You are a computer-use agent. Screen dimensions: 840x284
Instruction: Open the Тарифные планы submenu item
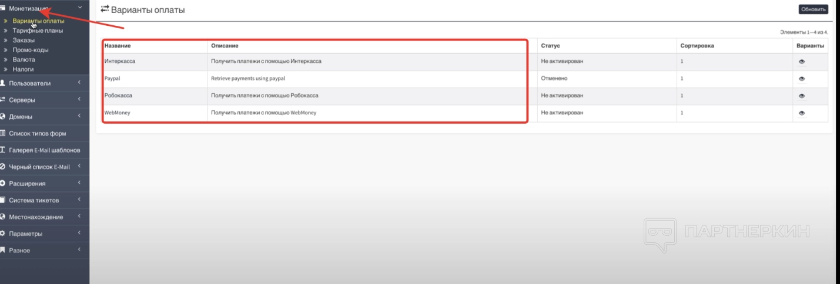tap(38, 31)
